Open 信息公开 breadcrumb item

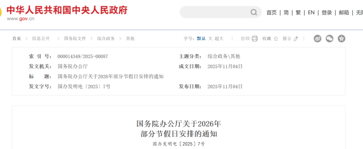point(41,39)
